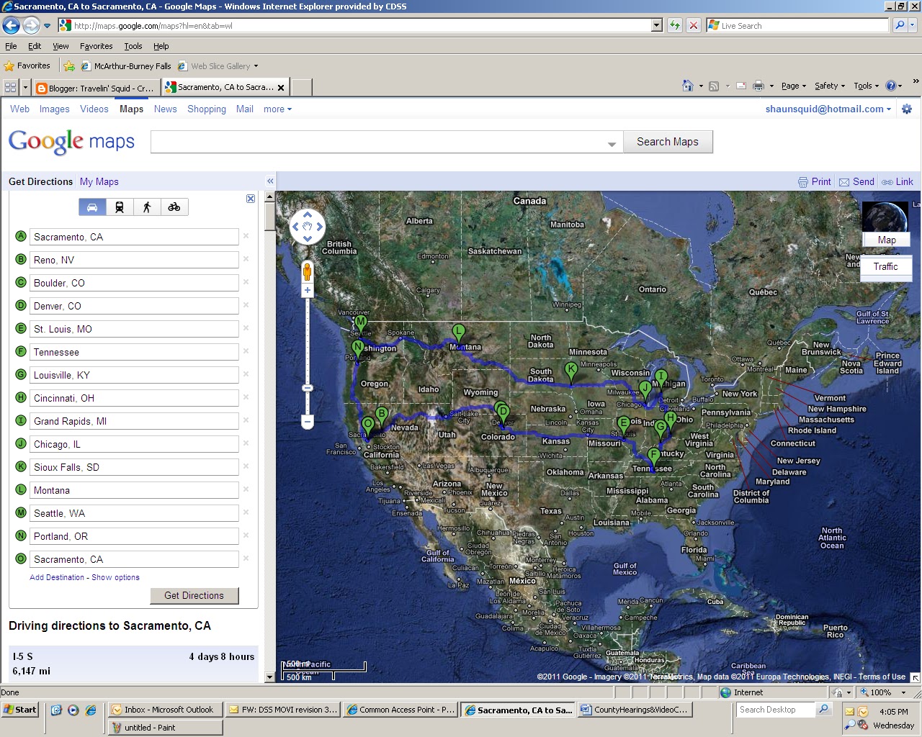This screenshot has height=737, width=922.
Task: Select the walking travel mode
Action: (147, 207)
